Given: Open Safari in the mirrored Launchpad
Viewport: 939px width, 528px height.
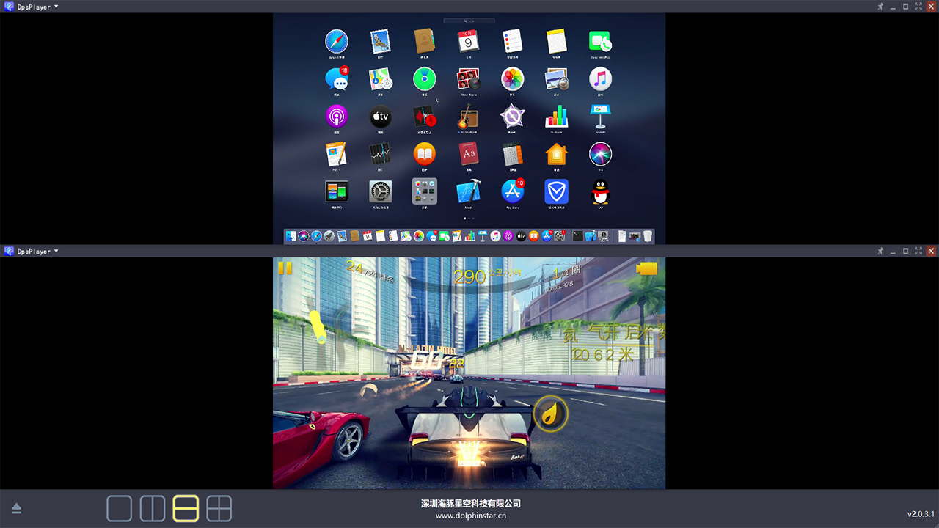Looking at the screenshot, I should coord(337,41).
